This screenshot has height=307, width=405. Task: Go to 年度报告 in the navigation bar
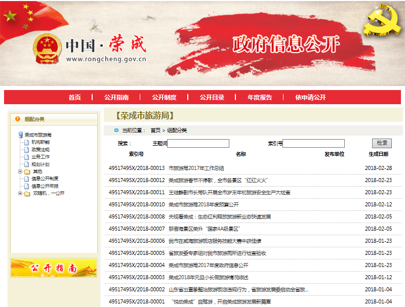[x=260, y=98]
